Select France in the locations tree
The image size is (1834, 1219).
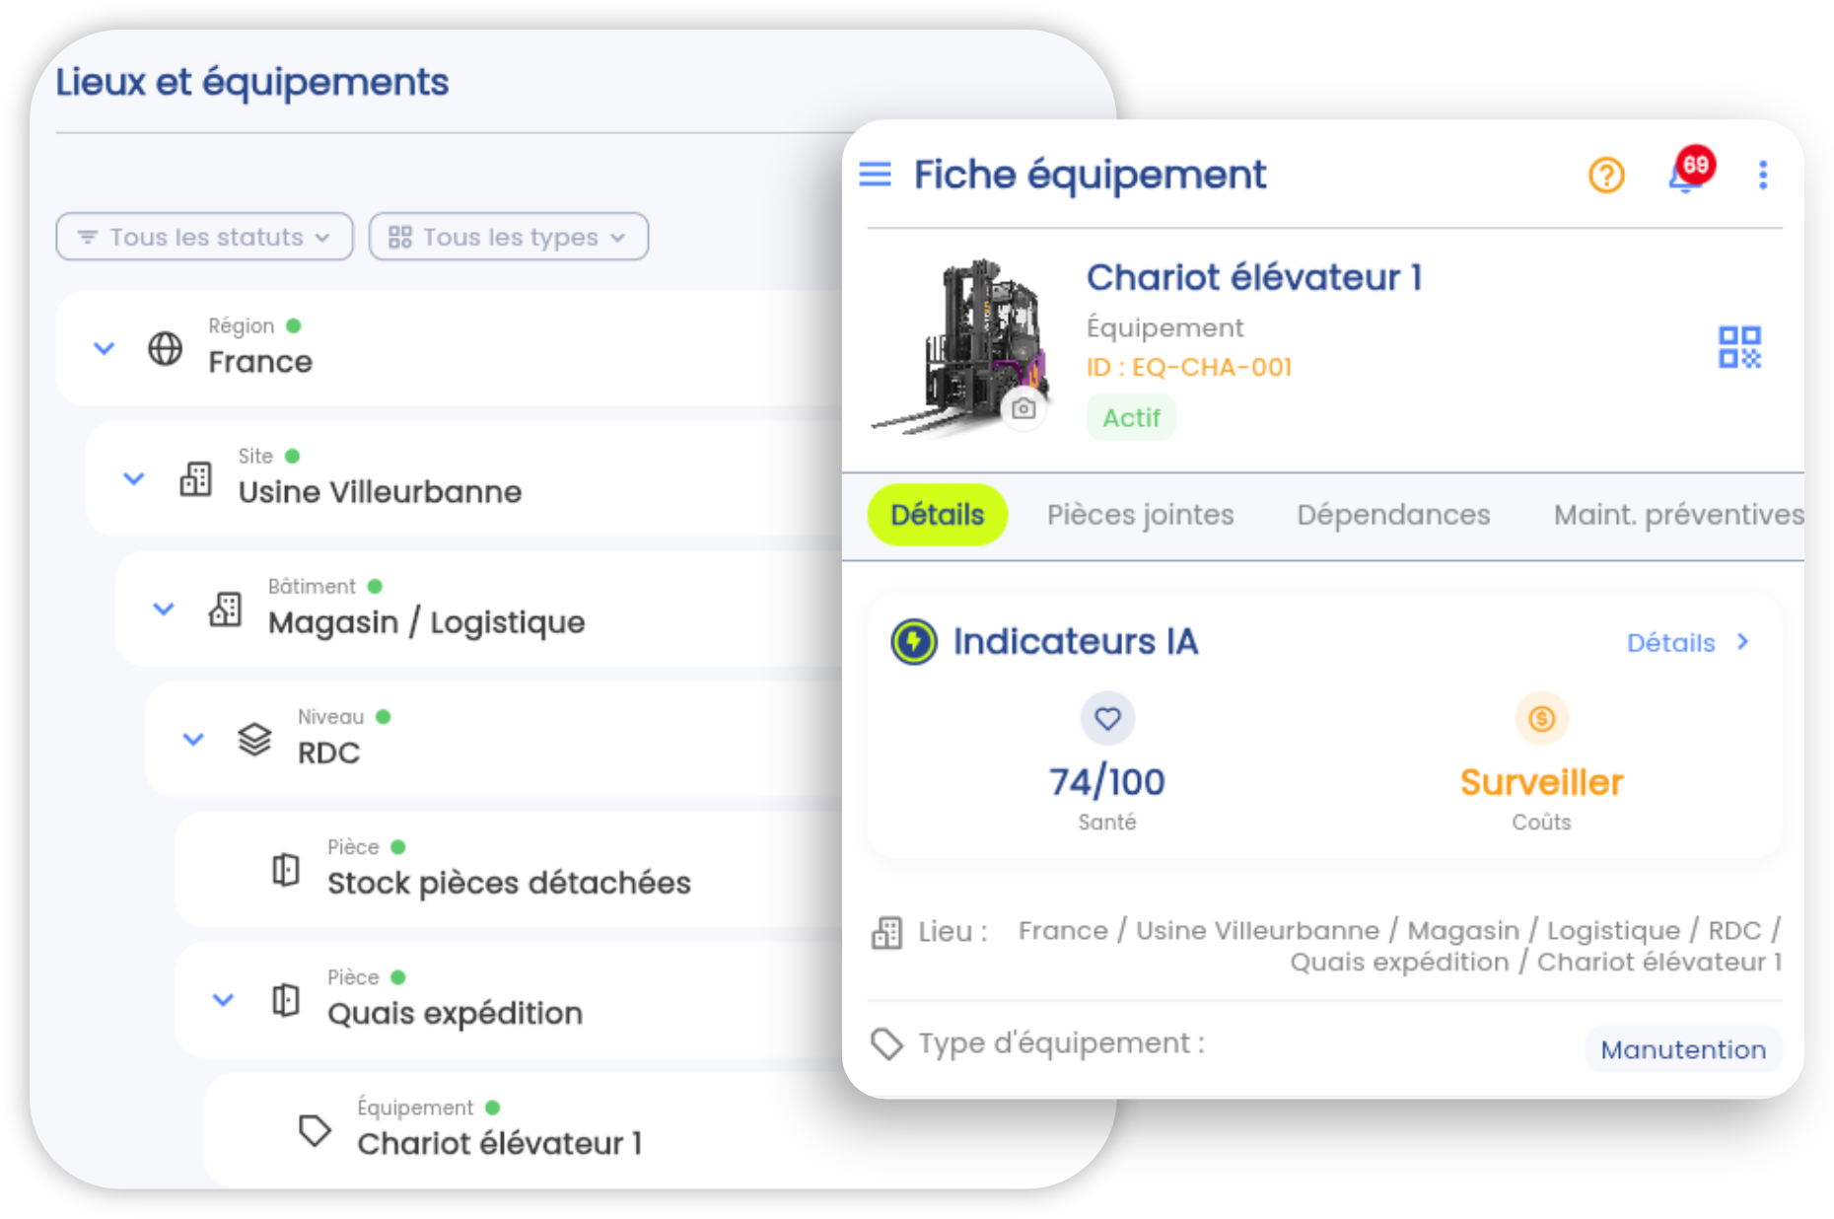point(260,362)
